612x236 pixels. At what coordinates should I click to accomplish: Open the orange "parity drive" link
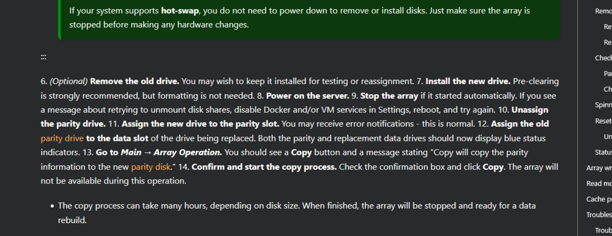click(x=62, y=138)
